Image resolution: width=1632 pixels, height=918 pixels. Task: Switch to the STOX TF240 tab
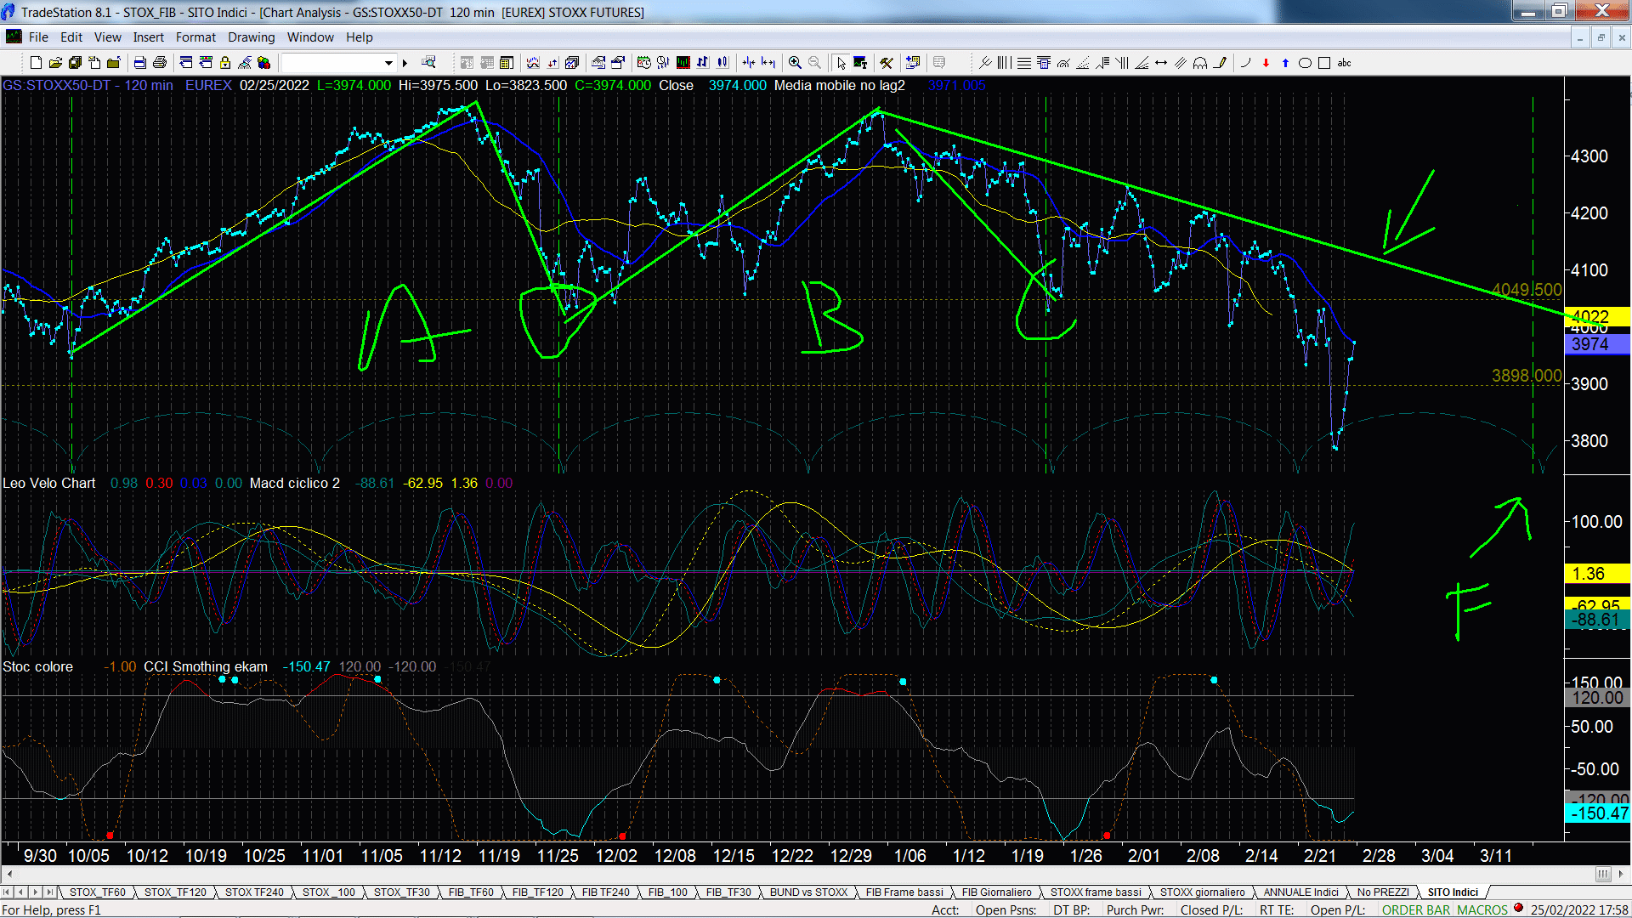(x=254, y=892)
